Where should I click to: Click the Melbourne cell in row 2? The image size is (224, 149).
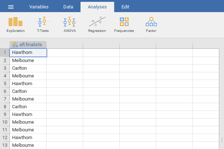coord(28,61)
